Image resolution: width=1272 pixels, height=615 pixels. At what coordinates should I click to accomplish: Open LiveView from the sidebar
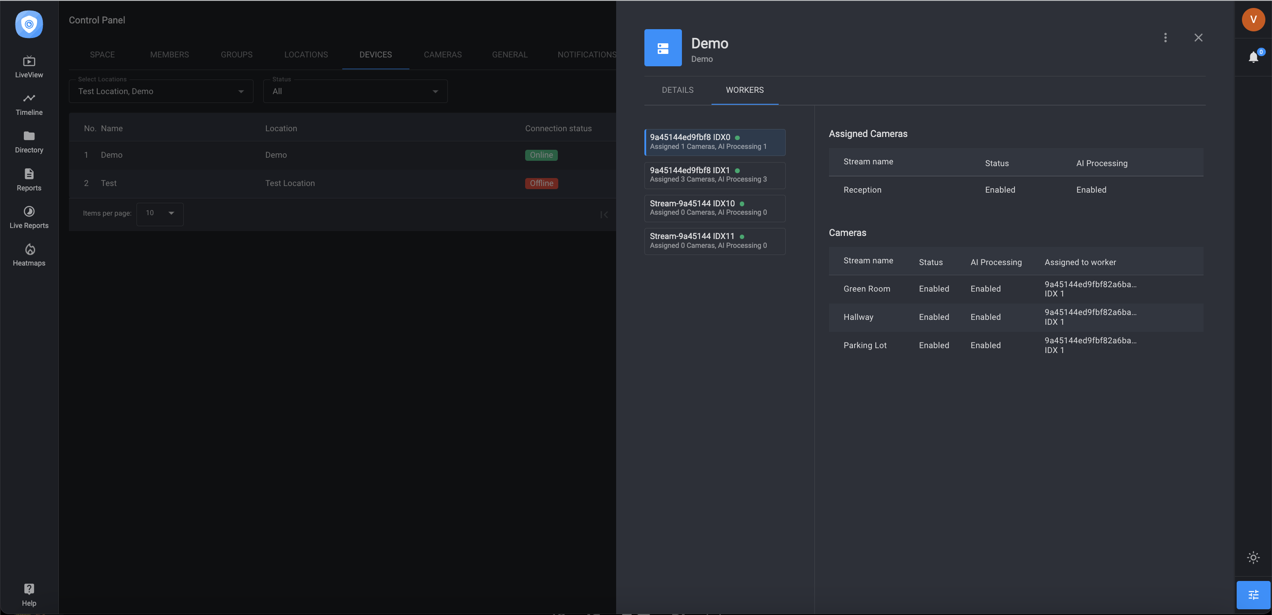(x=29, y=67)
